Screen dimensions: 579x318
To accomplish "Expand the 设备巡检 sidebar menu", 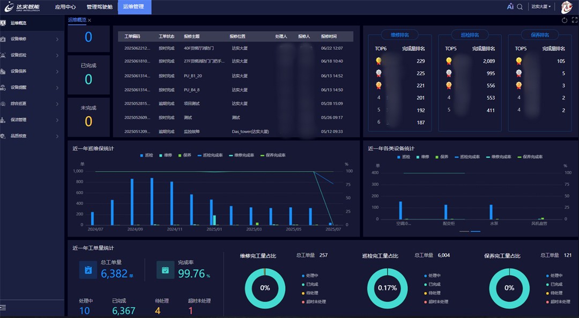I will click(57, 55).
